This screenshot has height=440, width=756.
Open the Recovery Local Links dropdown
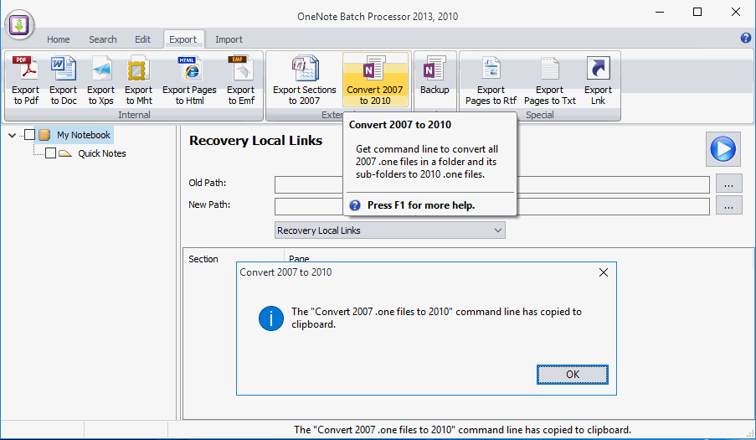[x=389, y=230]
